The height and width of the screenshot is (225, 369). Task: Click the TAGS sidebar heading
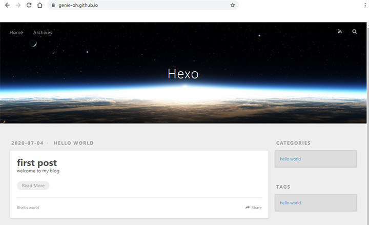pyautogui.click(x=283, y=187)
